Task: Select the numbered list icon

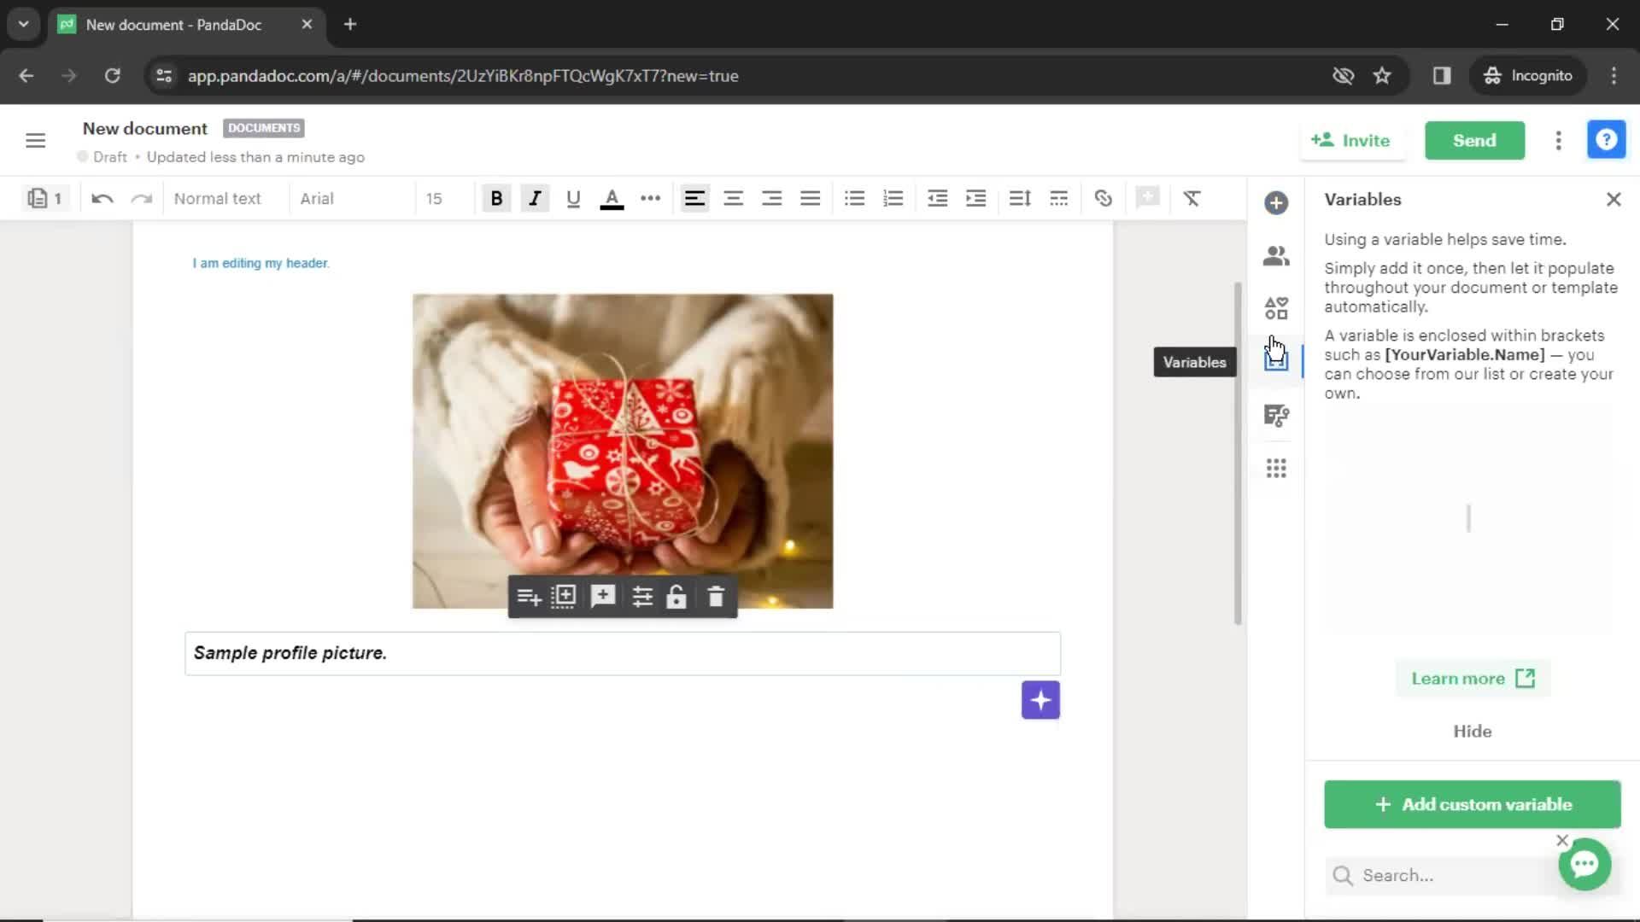Action: pos(893,199)
